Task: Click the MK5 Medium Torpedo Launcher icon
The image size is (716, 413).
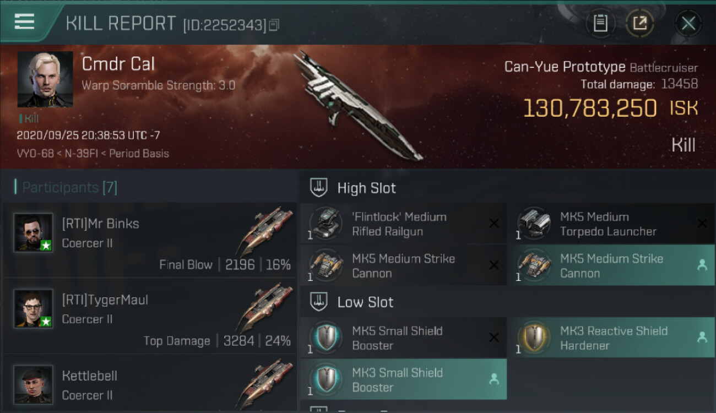Action: pyautogui.click(x=534, y=224)
